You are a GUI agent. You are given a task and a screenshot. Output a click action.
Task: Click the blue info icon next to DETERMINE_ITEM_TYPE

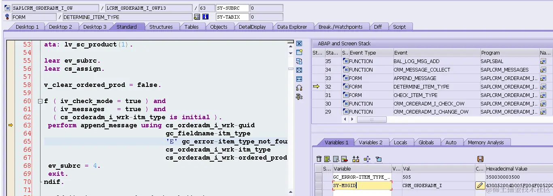pos(205,17)
